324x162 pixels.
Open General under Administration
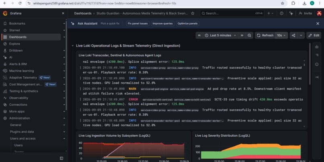16,125
